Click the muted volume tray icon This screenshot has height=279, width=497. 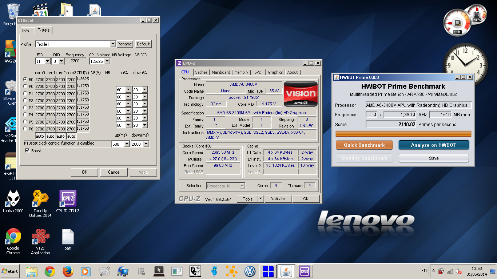(x=459, y=271)
